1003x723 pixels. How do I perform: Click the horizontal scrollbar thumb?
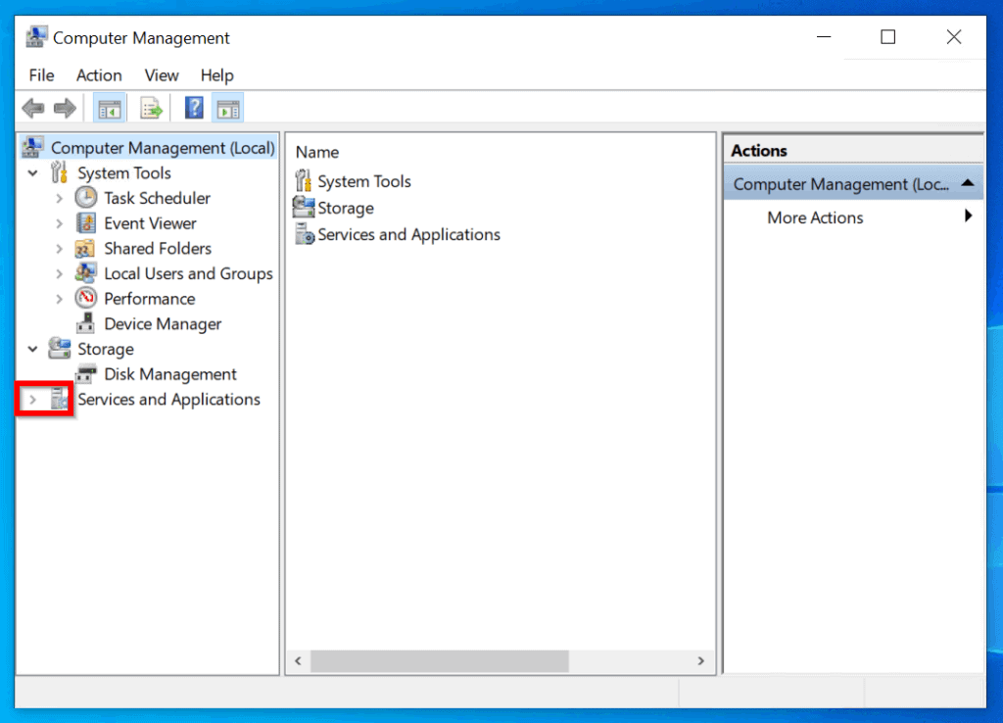[x=440, y=661]
